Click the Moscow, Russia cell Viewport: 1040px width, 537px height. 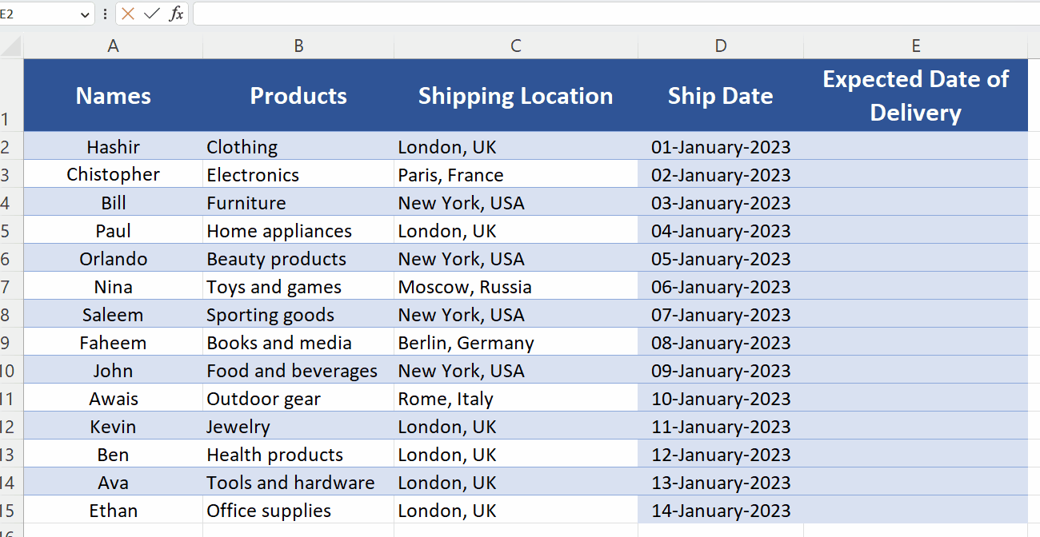[x=516, y=286]
